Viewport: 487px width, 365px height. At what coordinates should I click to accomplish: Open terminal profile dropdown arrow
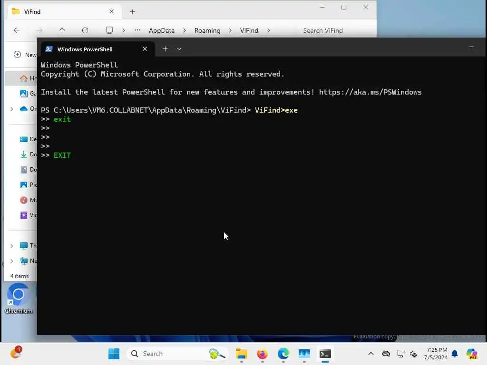coord(179,49)
